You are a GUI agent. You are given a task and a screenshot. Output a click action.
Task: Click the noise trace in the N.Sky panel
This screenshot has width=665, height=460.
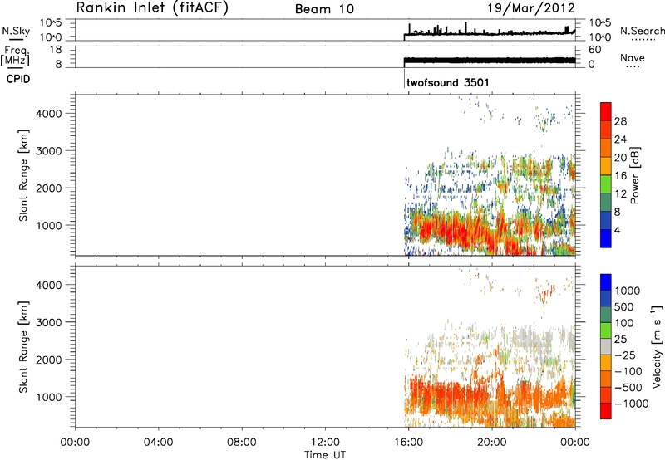pos(490,33)
